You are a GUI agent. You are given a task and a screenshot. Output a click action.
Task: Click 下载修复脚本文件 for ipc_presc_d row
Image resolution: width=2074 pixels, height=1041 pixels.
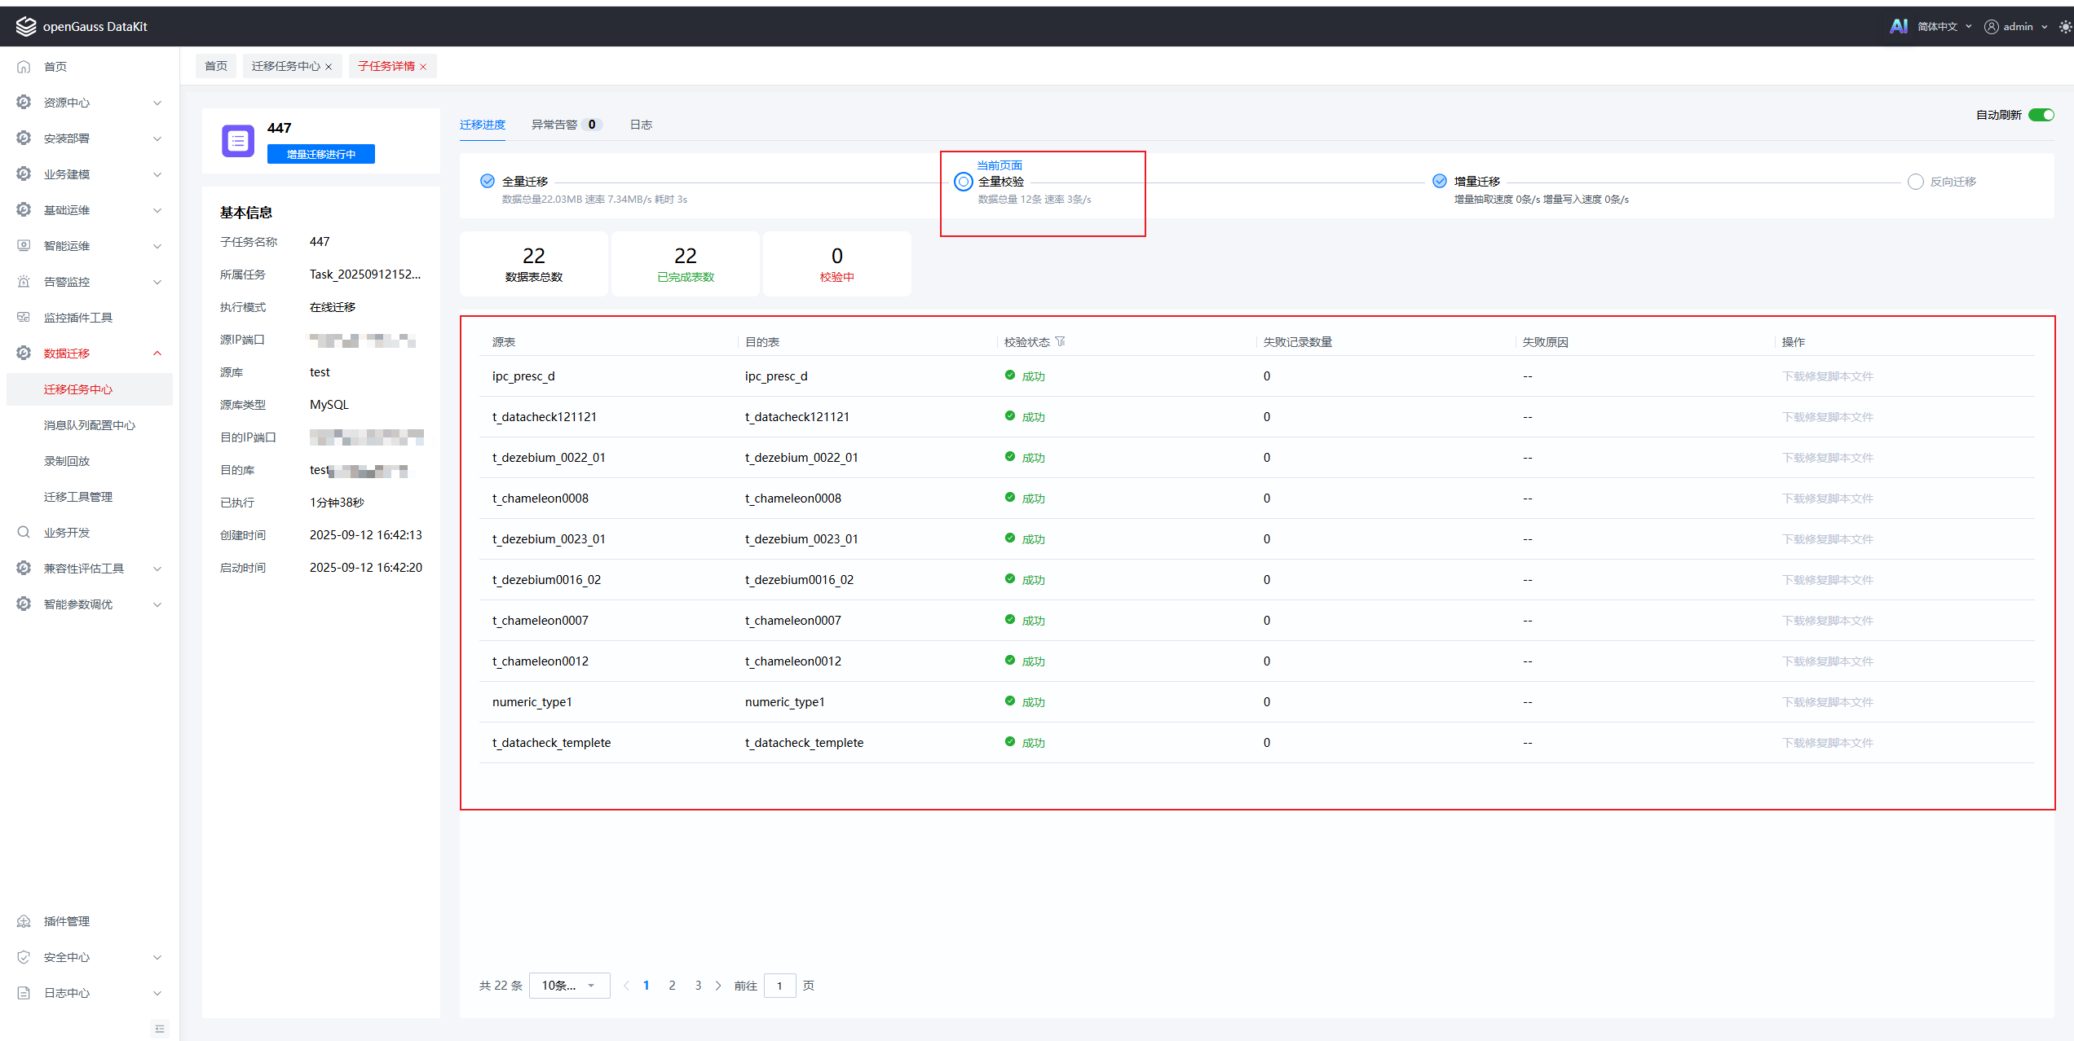[1827, 376]
